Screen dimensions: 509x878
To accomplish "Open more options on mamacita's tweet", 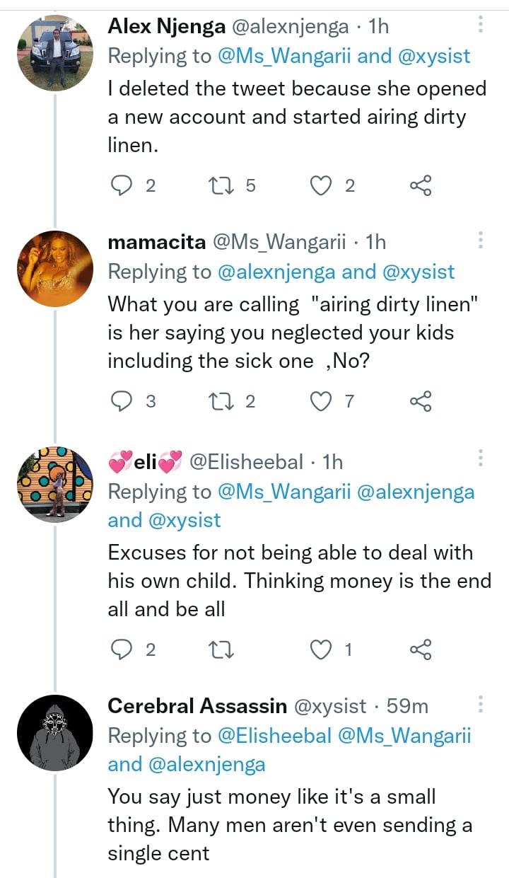I will [480, 241].
